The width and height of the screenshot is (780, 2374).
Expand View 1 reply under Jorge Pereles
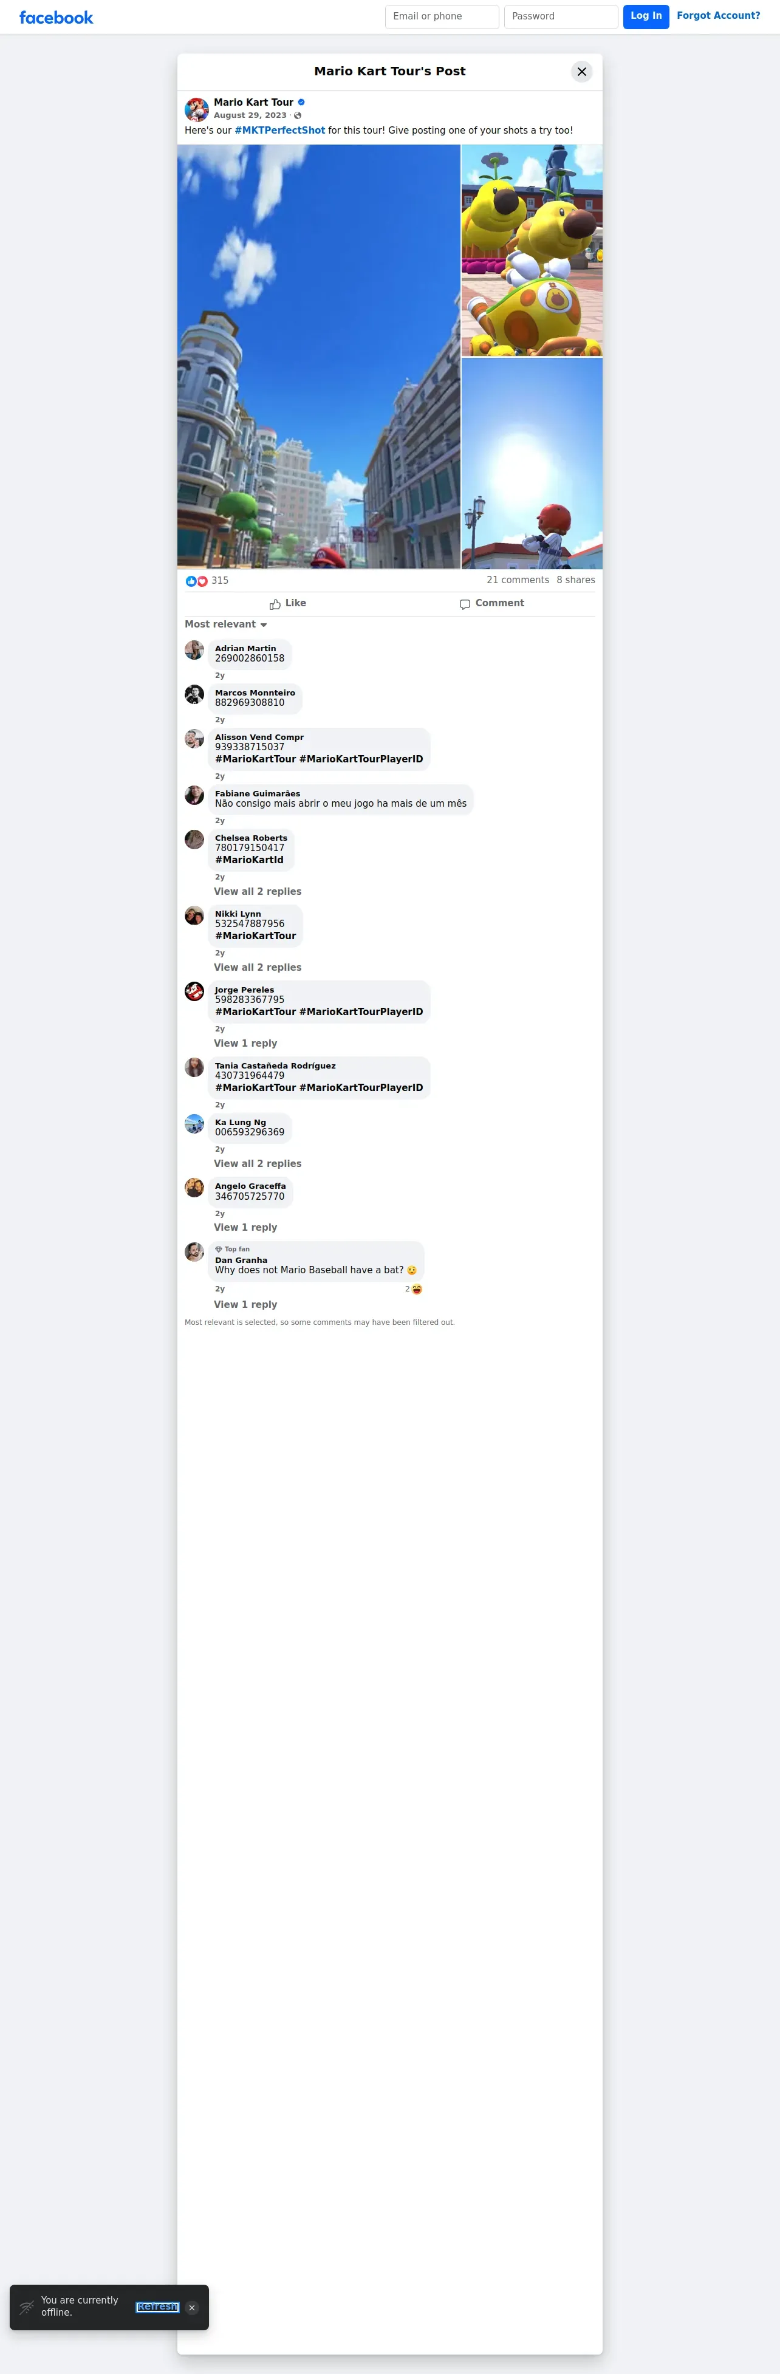[x=245, y=1044]
